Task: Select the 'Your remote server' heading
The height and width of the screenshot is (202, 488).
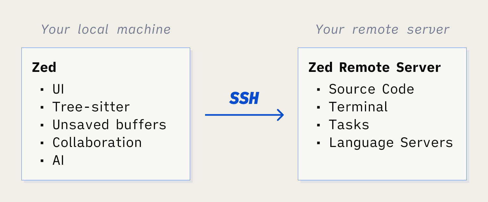Action: pos(382,29)
